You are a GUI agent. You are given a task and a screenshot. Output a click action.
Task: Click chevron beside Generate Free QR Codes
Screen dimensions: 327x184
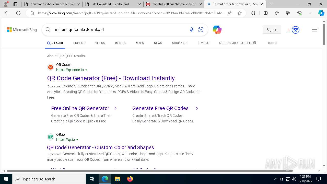(197, 108)
